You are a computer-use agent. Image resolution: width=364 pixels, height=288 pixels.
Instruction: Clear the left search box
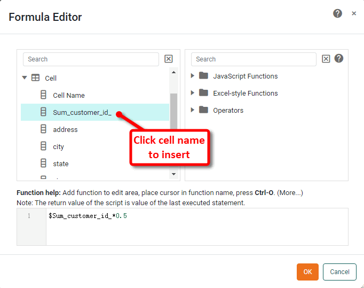tap(169, 59)
